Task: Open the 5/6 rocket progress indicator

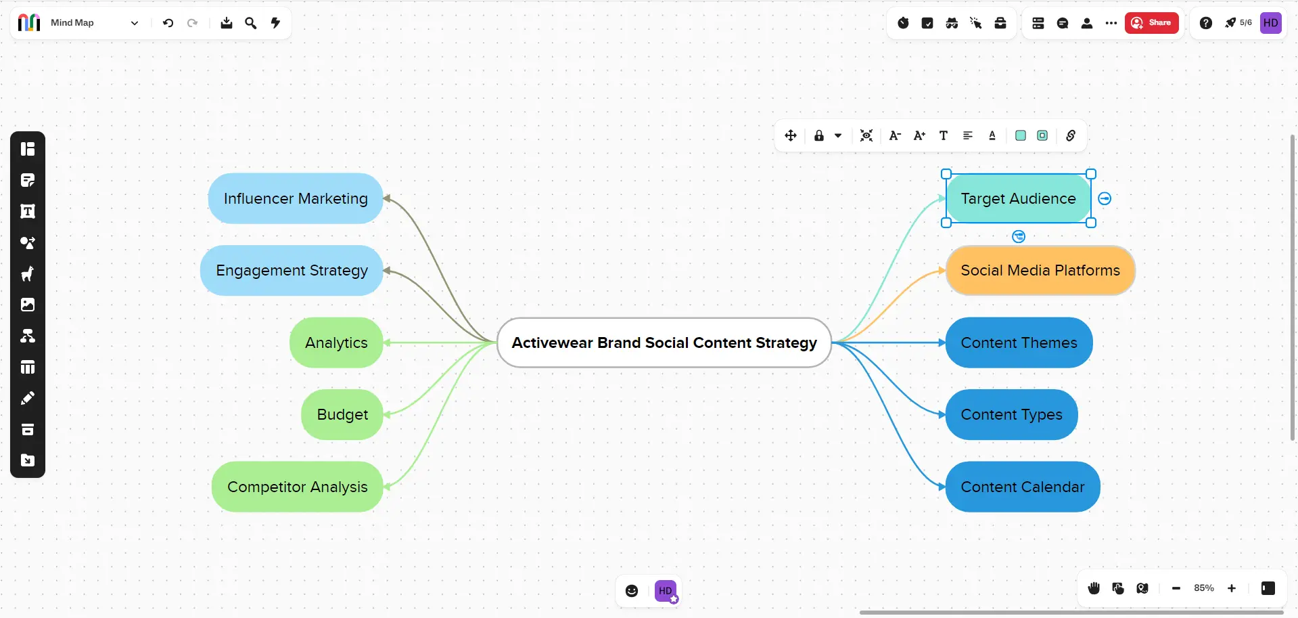Action: click(x=1238, y=23)
